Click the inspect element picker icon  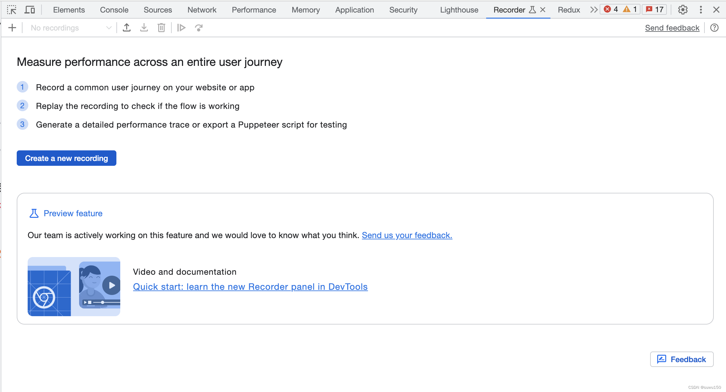(x=12, y=10)
